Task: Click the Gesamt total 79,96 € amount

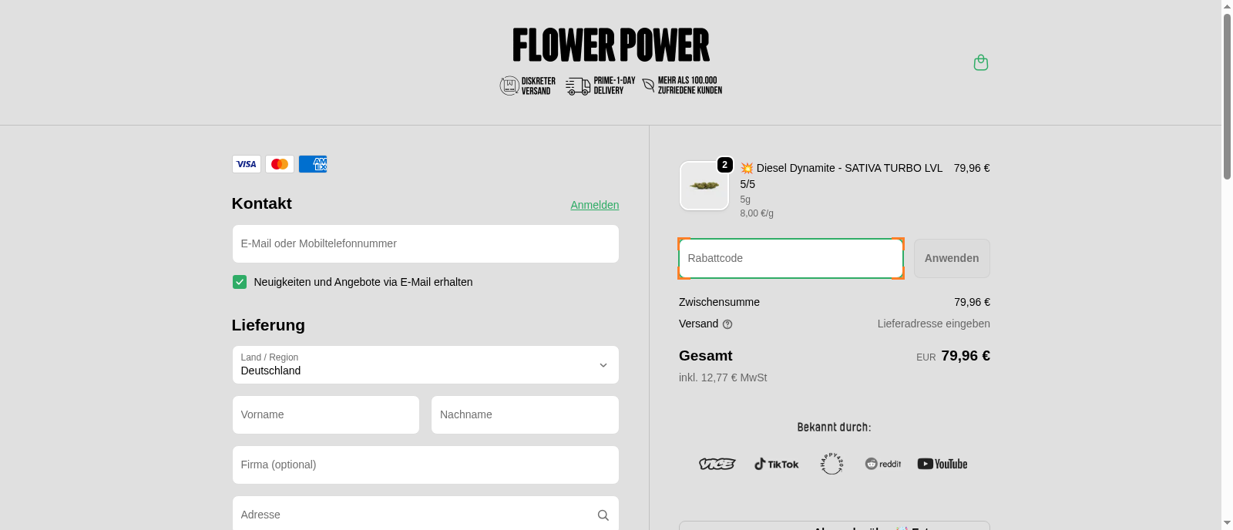Action: tap(966, 356)
